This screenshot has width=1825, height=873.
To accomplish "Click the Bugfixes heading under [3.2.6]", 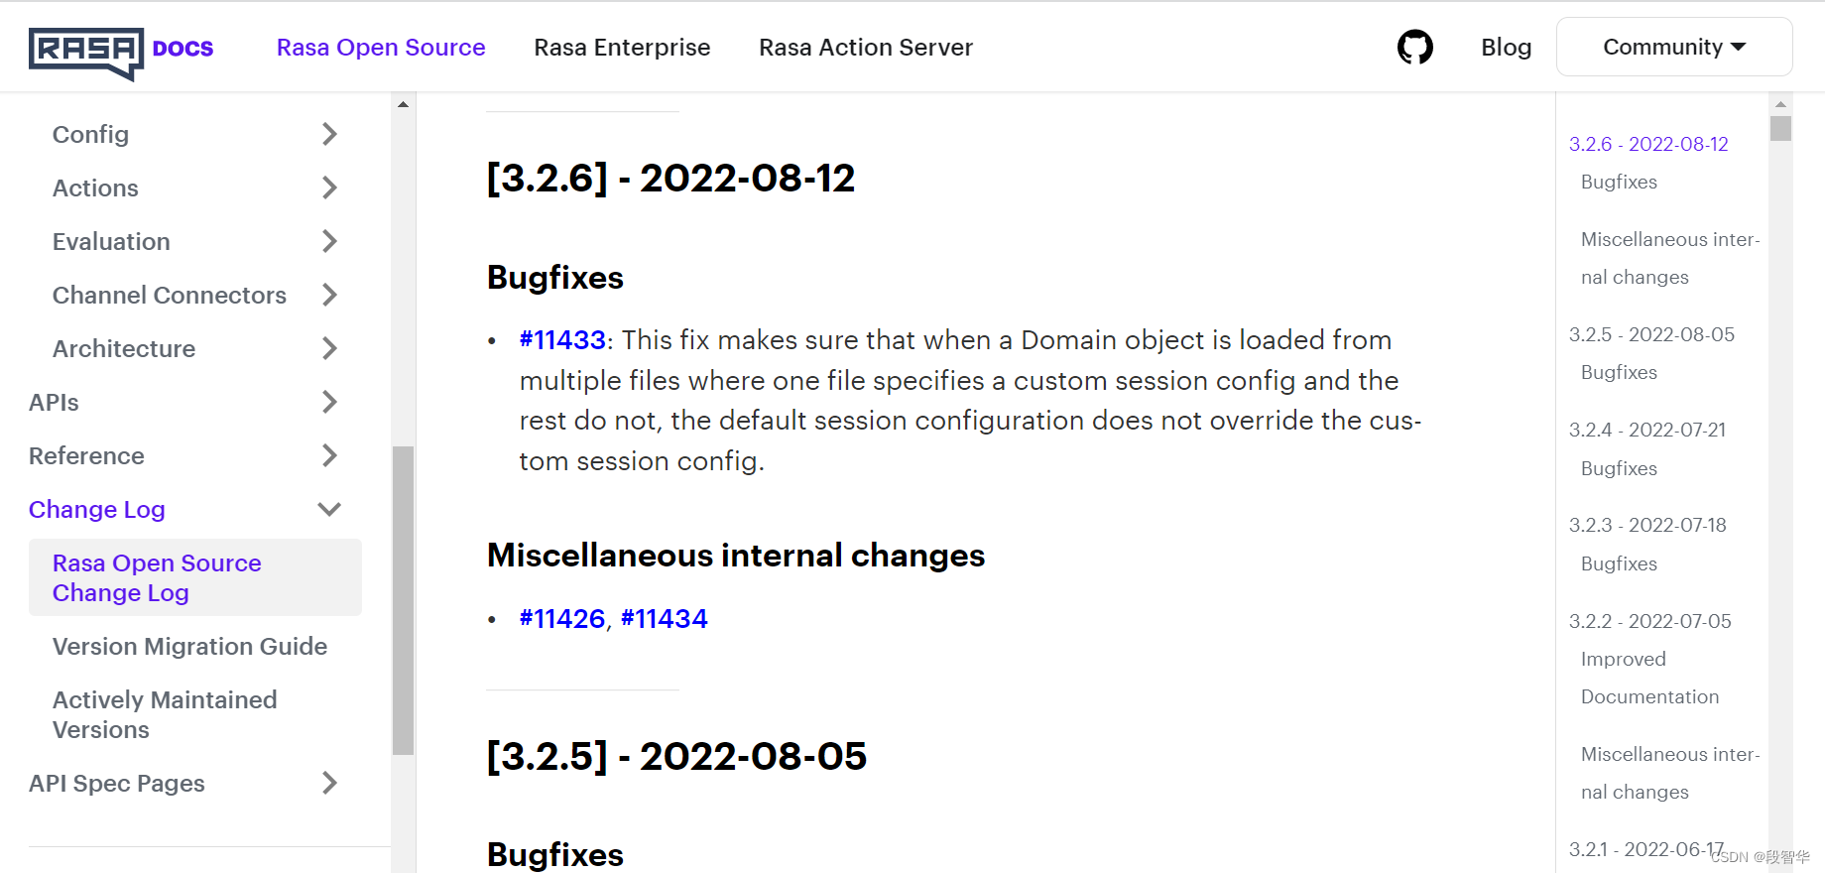I will (555, 278).
